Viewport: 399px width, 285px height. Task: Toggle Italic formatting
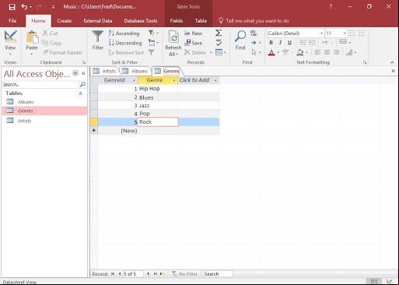click(280, 43)
